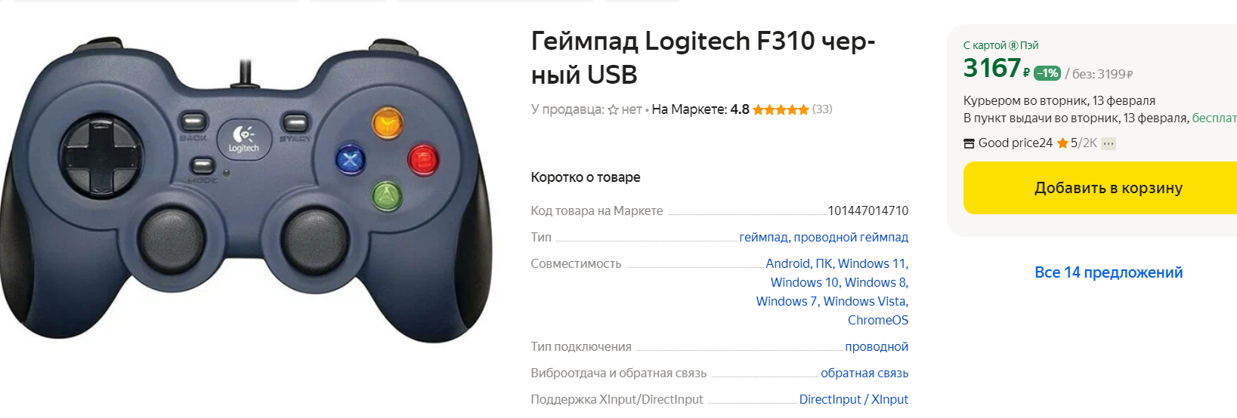
Task: Click the empty seller rating star icon
Action: click(613, 109)
